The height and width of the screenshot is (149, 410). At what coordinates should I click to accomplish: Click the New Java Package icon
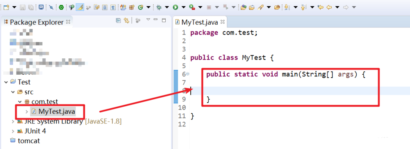[132, 7]
